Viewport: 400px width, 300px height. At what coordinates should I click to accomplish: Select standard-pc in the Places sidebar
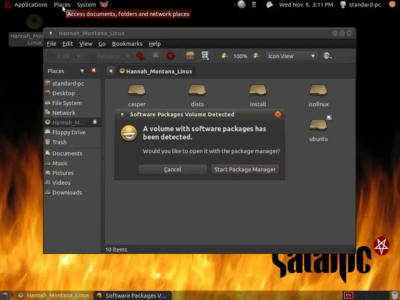pos(72,84)
